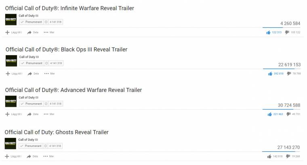This screenshot has width=307, height=165.
Task: Share the Black Ops III trailer via Dela
Action: point(33,74)
